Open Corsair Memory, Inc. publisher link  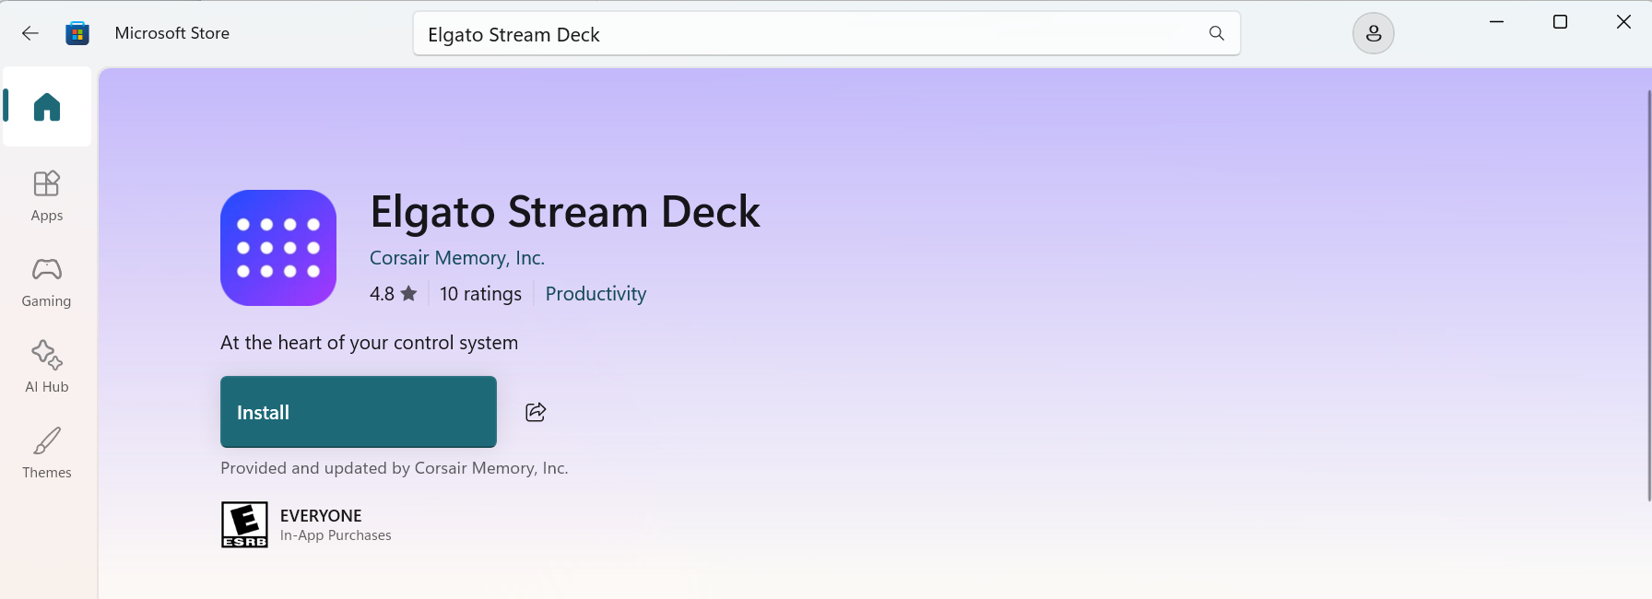457,258
